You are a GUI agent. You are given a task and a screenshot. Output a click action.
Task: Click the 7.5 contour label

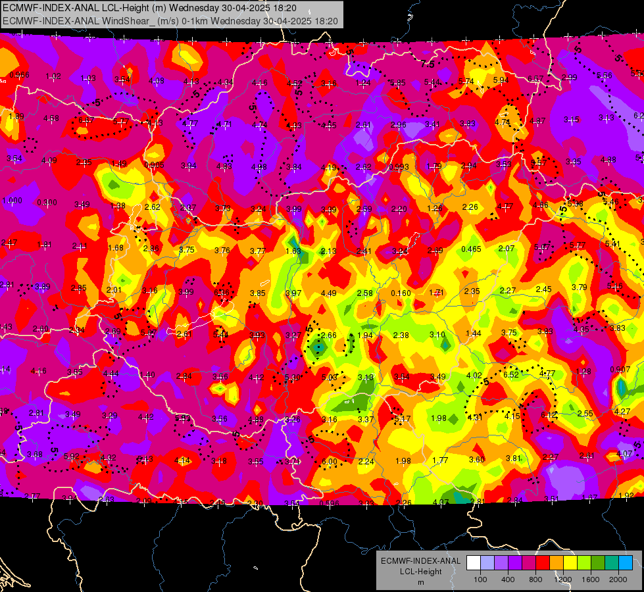coord(428,64)
